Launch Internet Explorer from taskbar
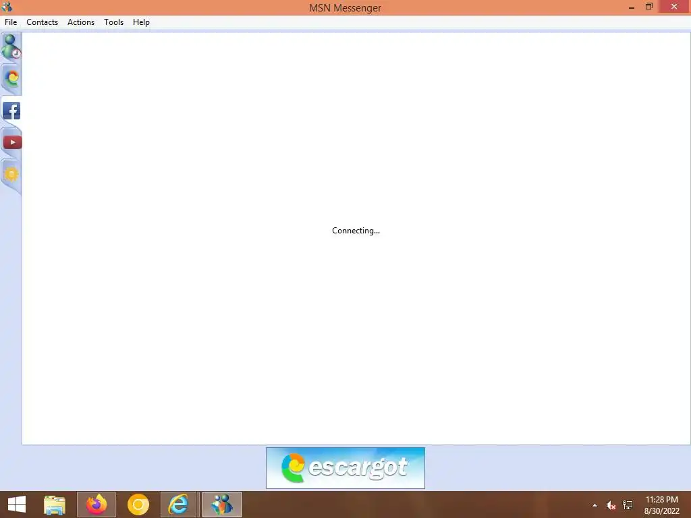691x518 pixels. pyautogui.click(x=178, y=505)
